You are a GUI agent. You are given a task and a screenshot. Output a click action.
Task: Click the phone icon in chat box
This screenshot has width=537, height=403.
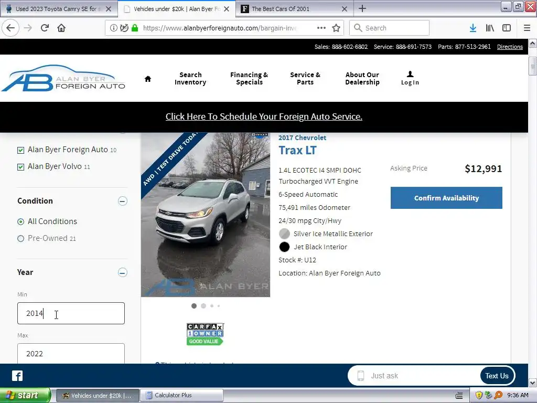[360, 376]
